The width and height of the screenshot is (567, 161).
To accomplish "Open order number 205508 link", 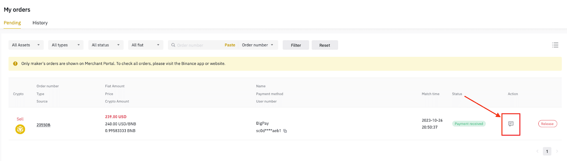I will [44, 125].
